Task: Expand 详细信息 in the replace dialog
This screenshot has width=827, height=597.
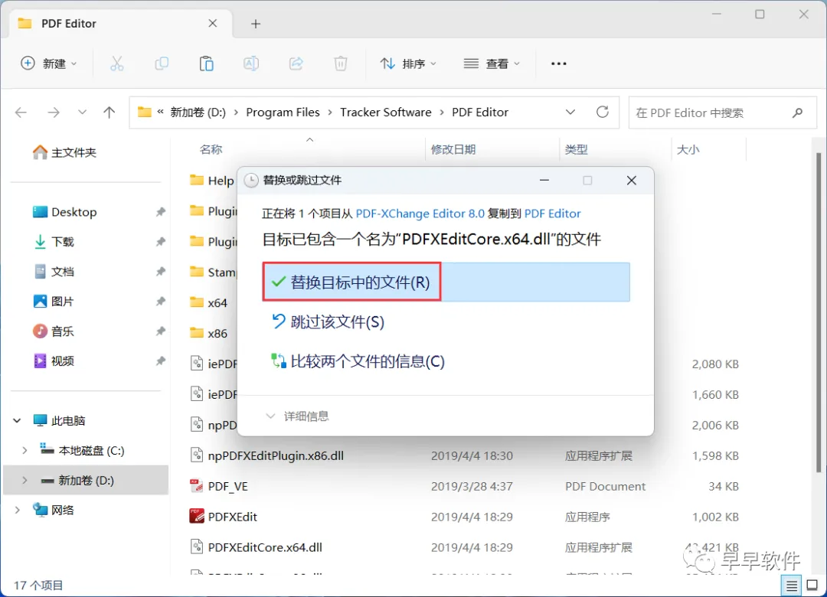Action: (297, 416)
